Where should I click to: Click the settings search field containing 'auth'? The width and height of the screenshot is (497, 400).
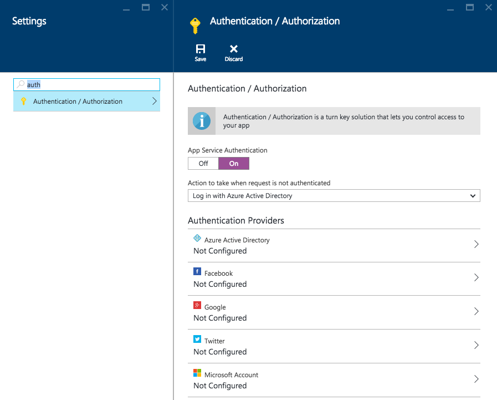point(86,84)
